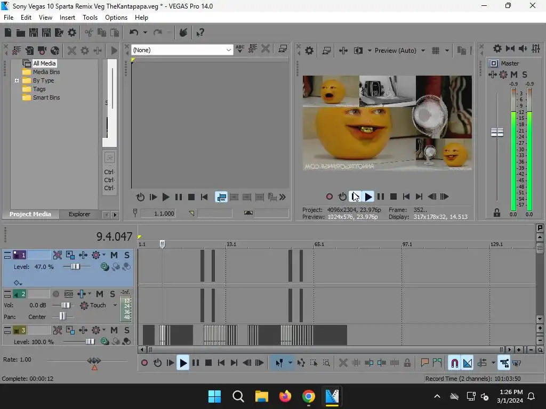Viewport: 546px width, 409px height.
Task: Open a project with the Open folder icon
Action: [x=21, y=32]
